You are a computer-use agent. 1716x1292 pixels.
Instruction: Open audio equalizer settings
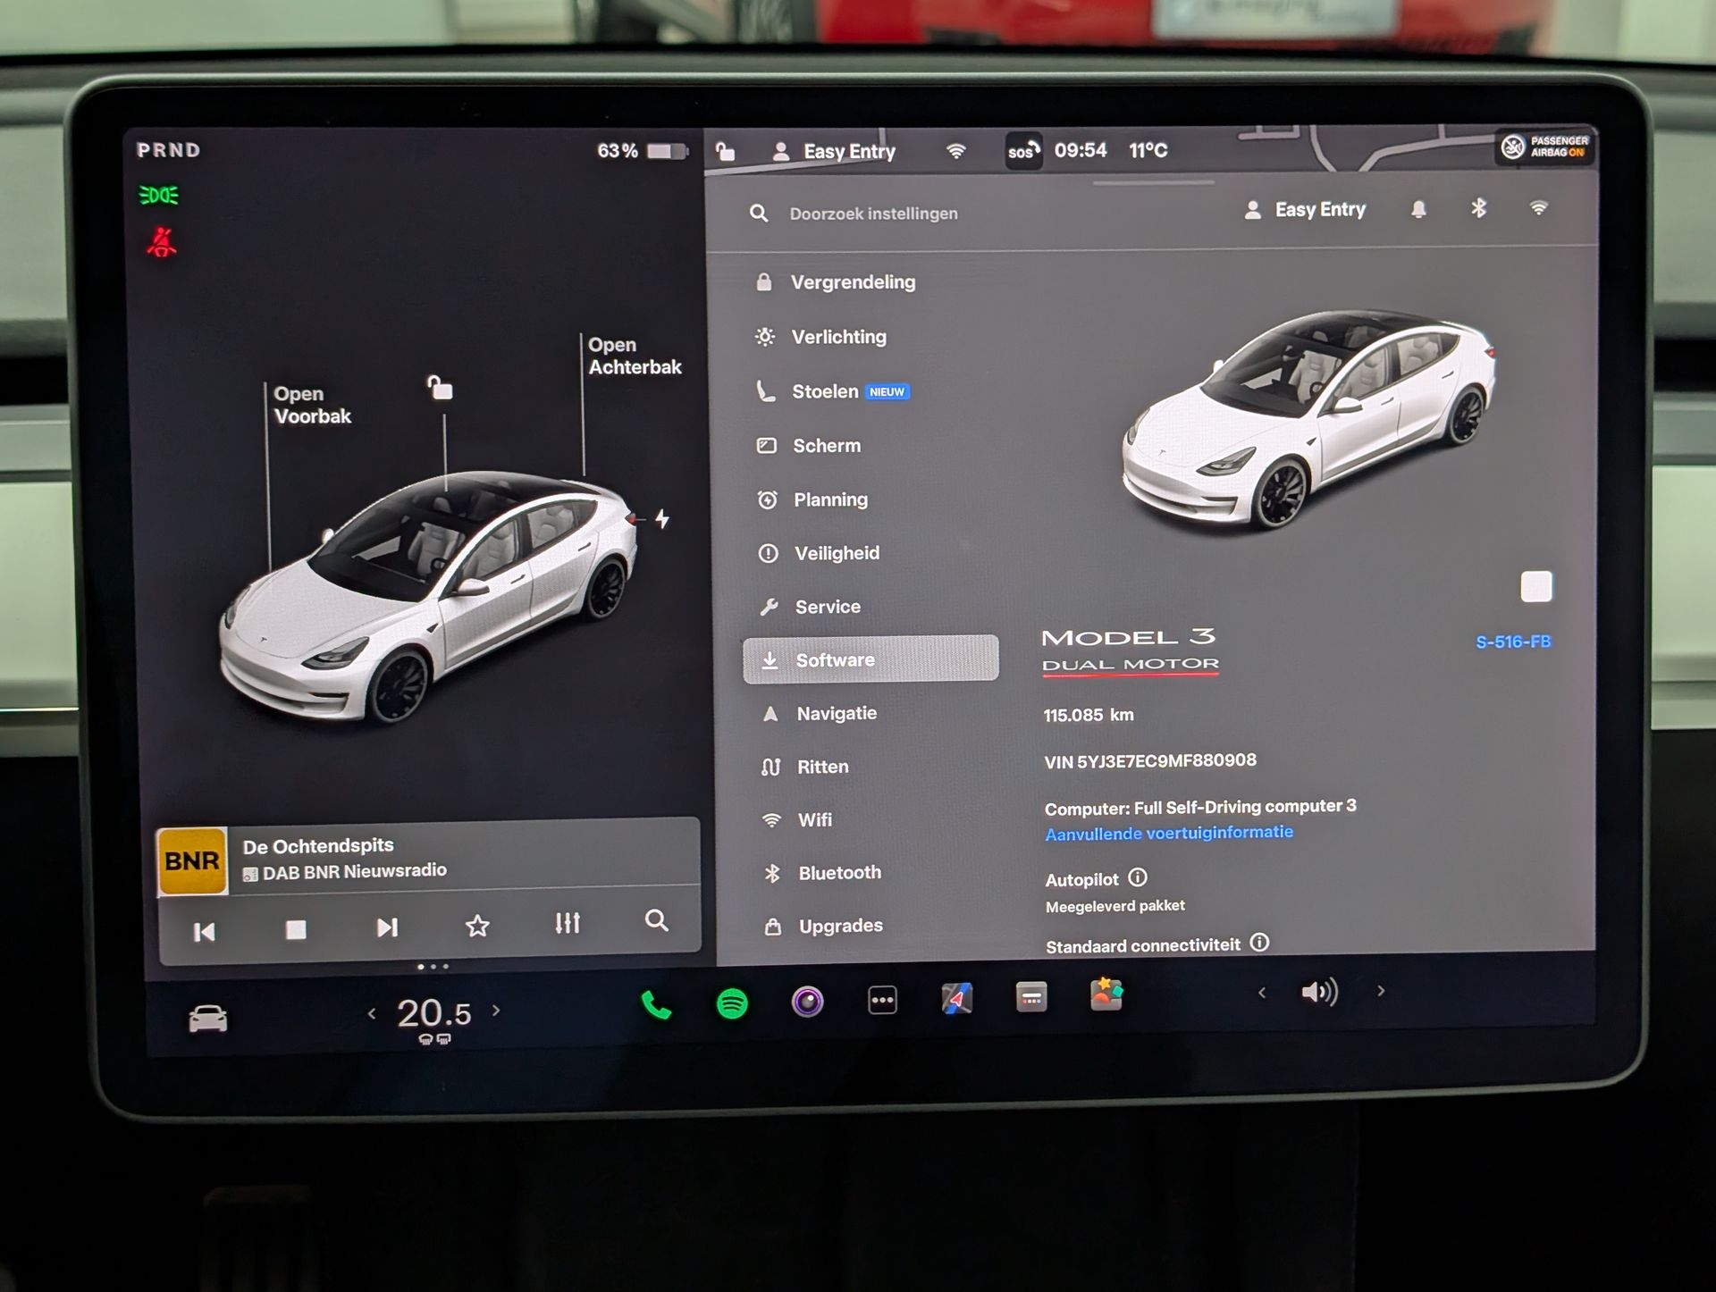(568, 923)
